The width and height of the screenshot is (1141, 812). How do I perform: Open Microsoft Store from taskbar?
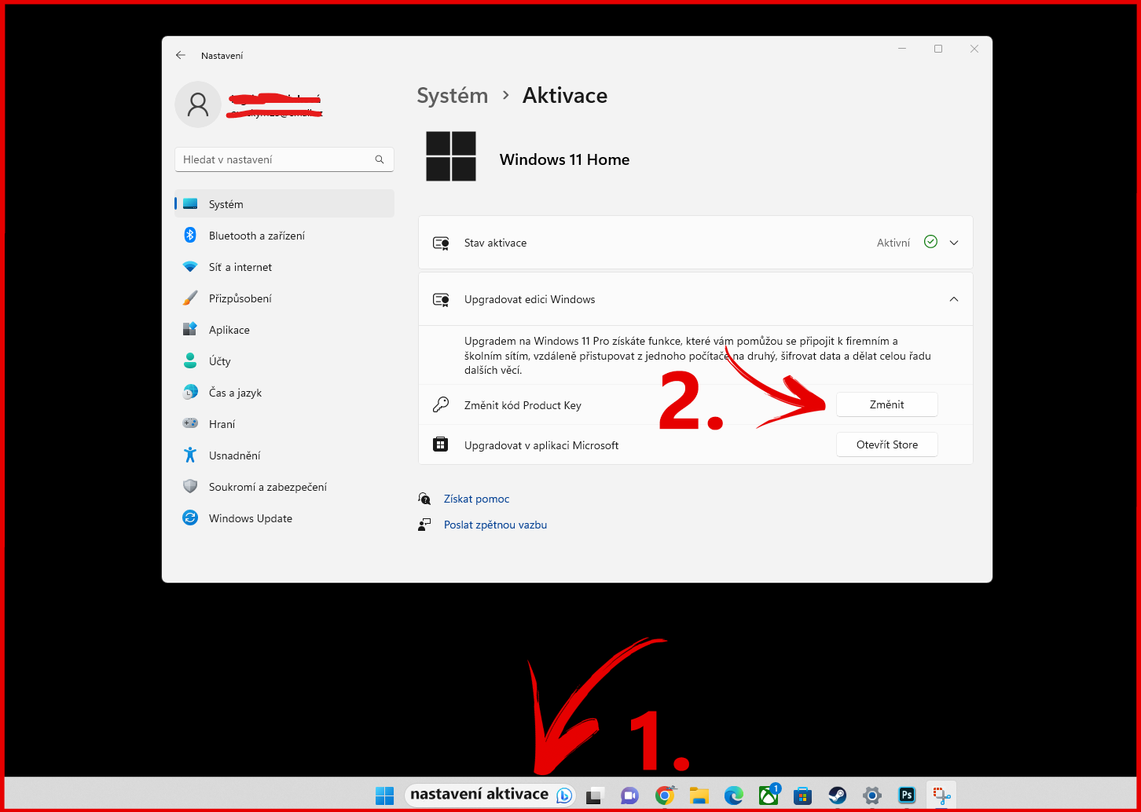click(802, 796)
